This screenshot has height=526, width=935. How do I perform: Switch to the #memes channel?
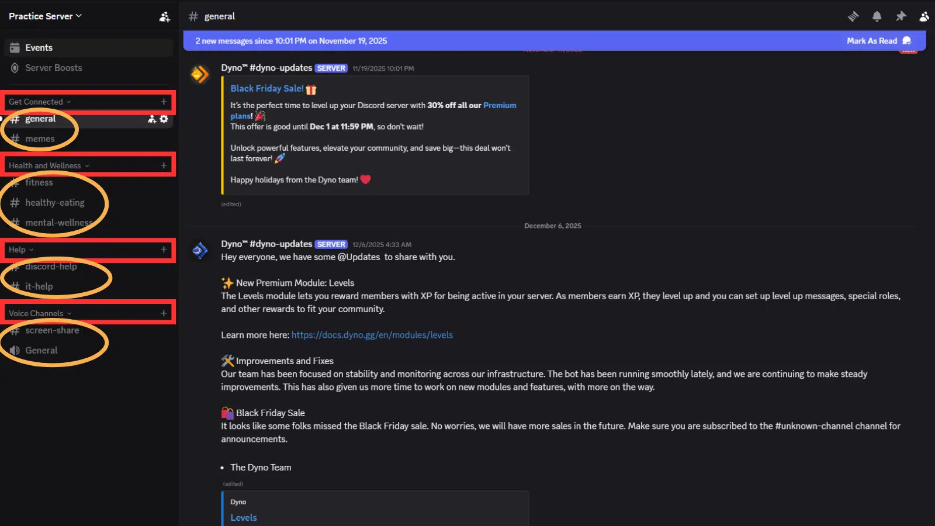40,139
